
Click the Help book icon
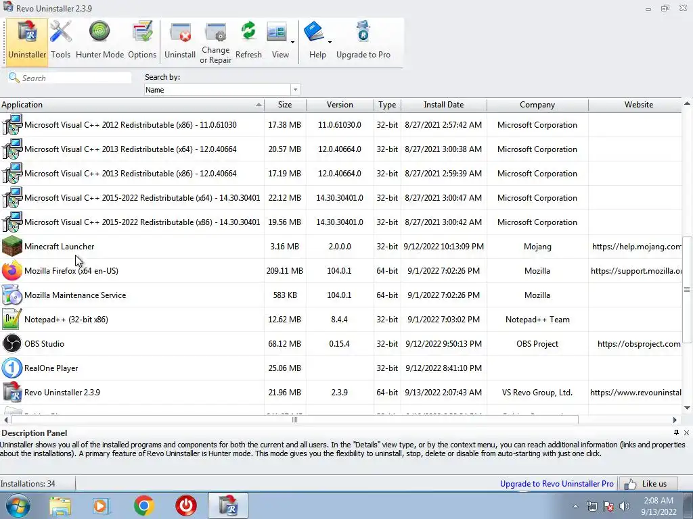tap(315, 32)
